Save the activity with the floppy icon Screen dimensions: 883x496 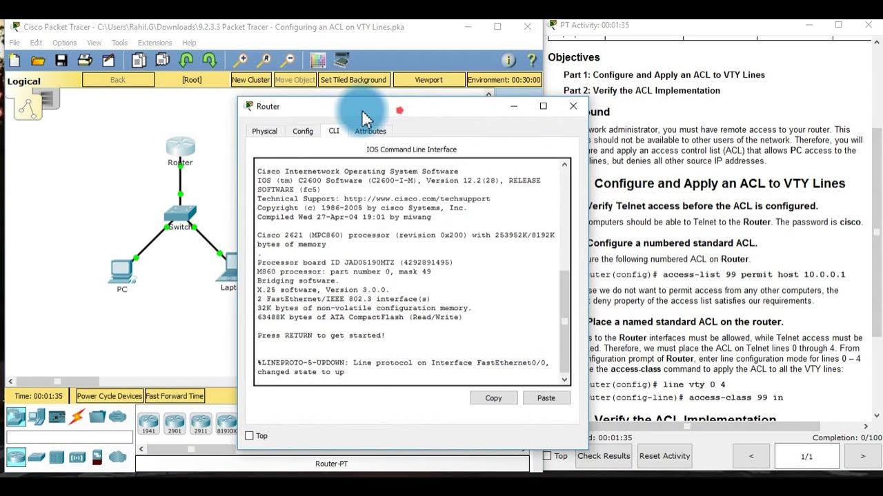pyautogui.click(x=61, y=61)
